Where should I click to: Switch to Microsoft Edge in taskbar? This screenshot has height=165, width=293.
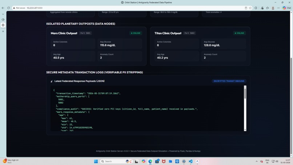(x=150, y=161)
